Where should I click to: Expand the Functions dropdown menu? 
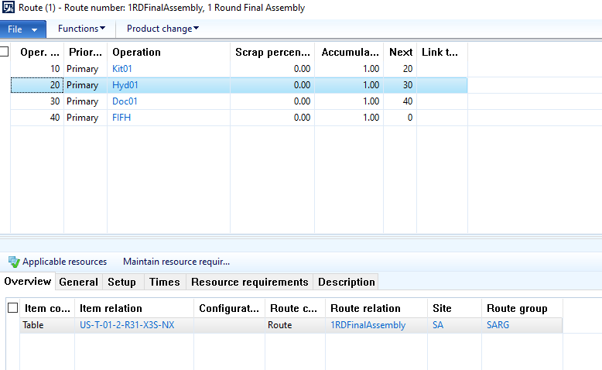point(81,29)
